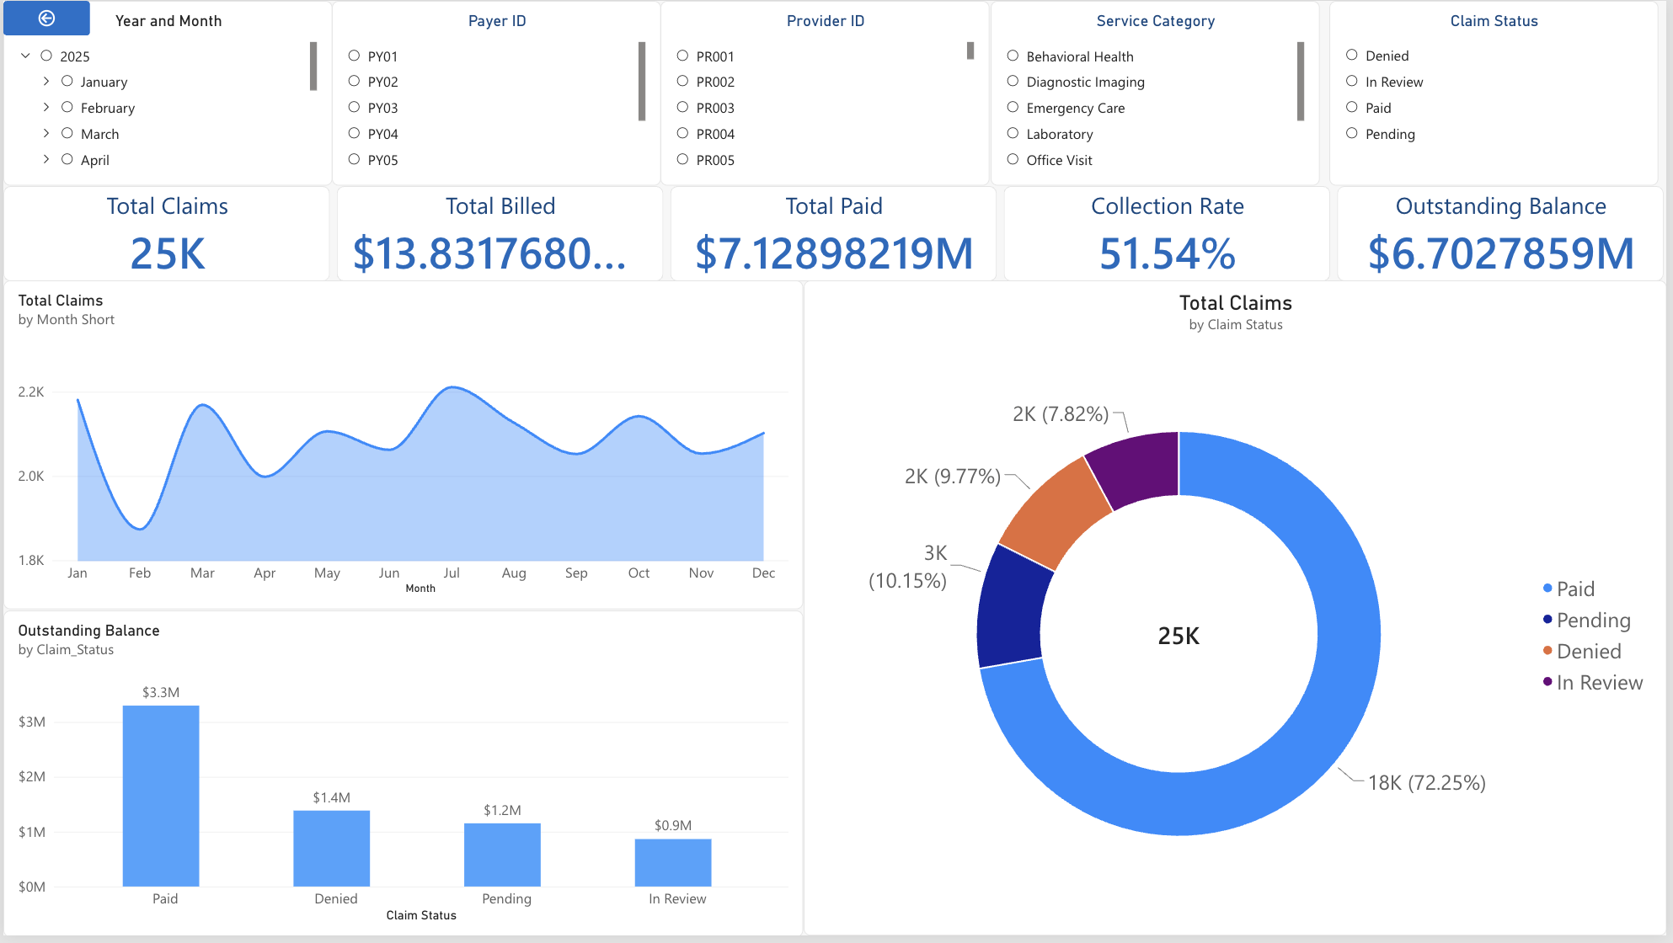Click the Collection Rate 51.54% card
Viewport: 1673px width, 943px height.
[1167, 233]
